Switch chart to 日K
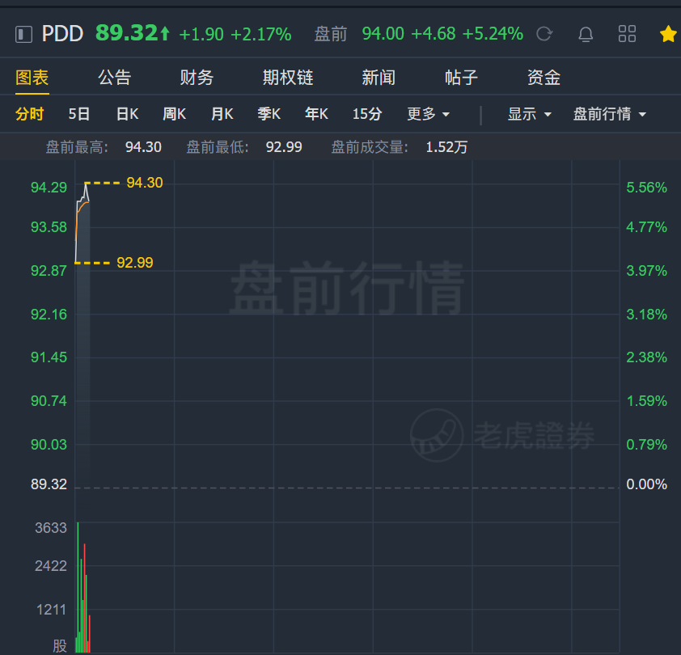Screen dimensions: 681x655 pyautogui.click(x=127, y=114)
